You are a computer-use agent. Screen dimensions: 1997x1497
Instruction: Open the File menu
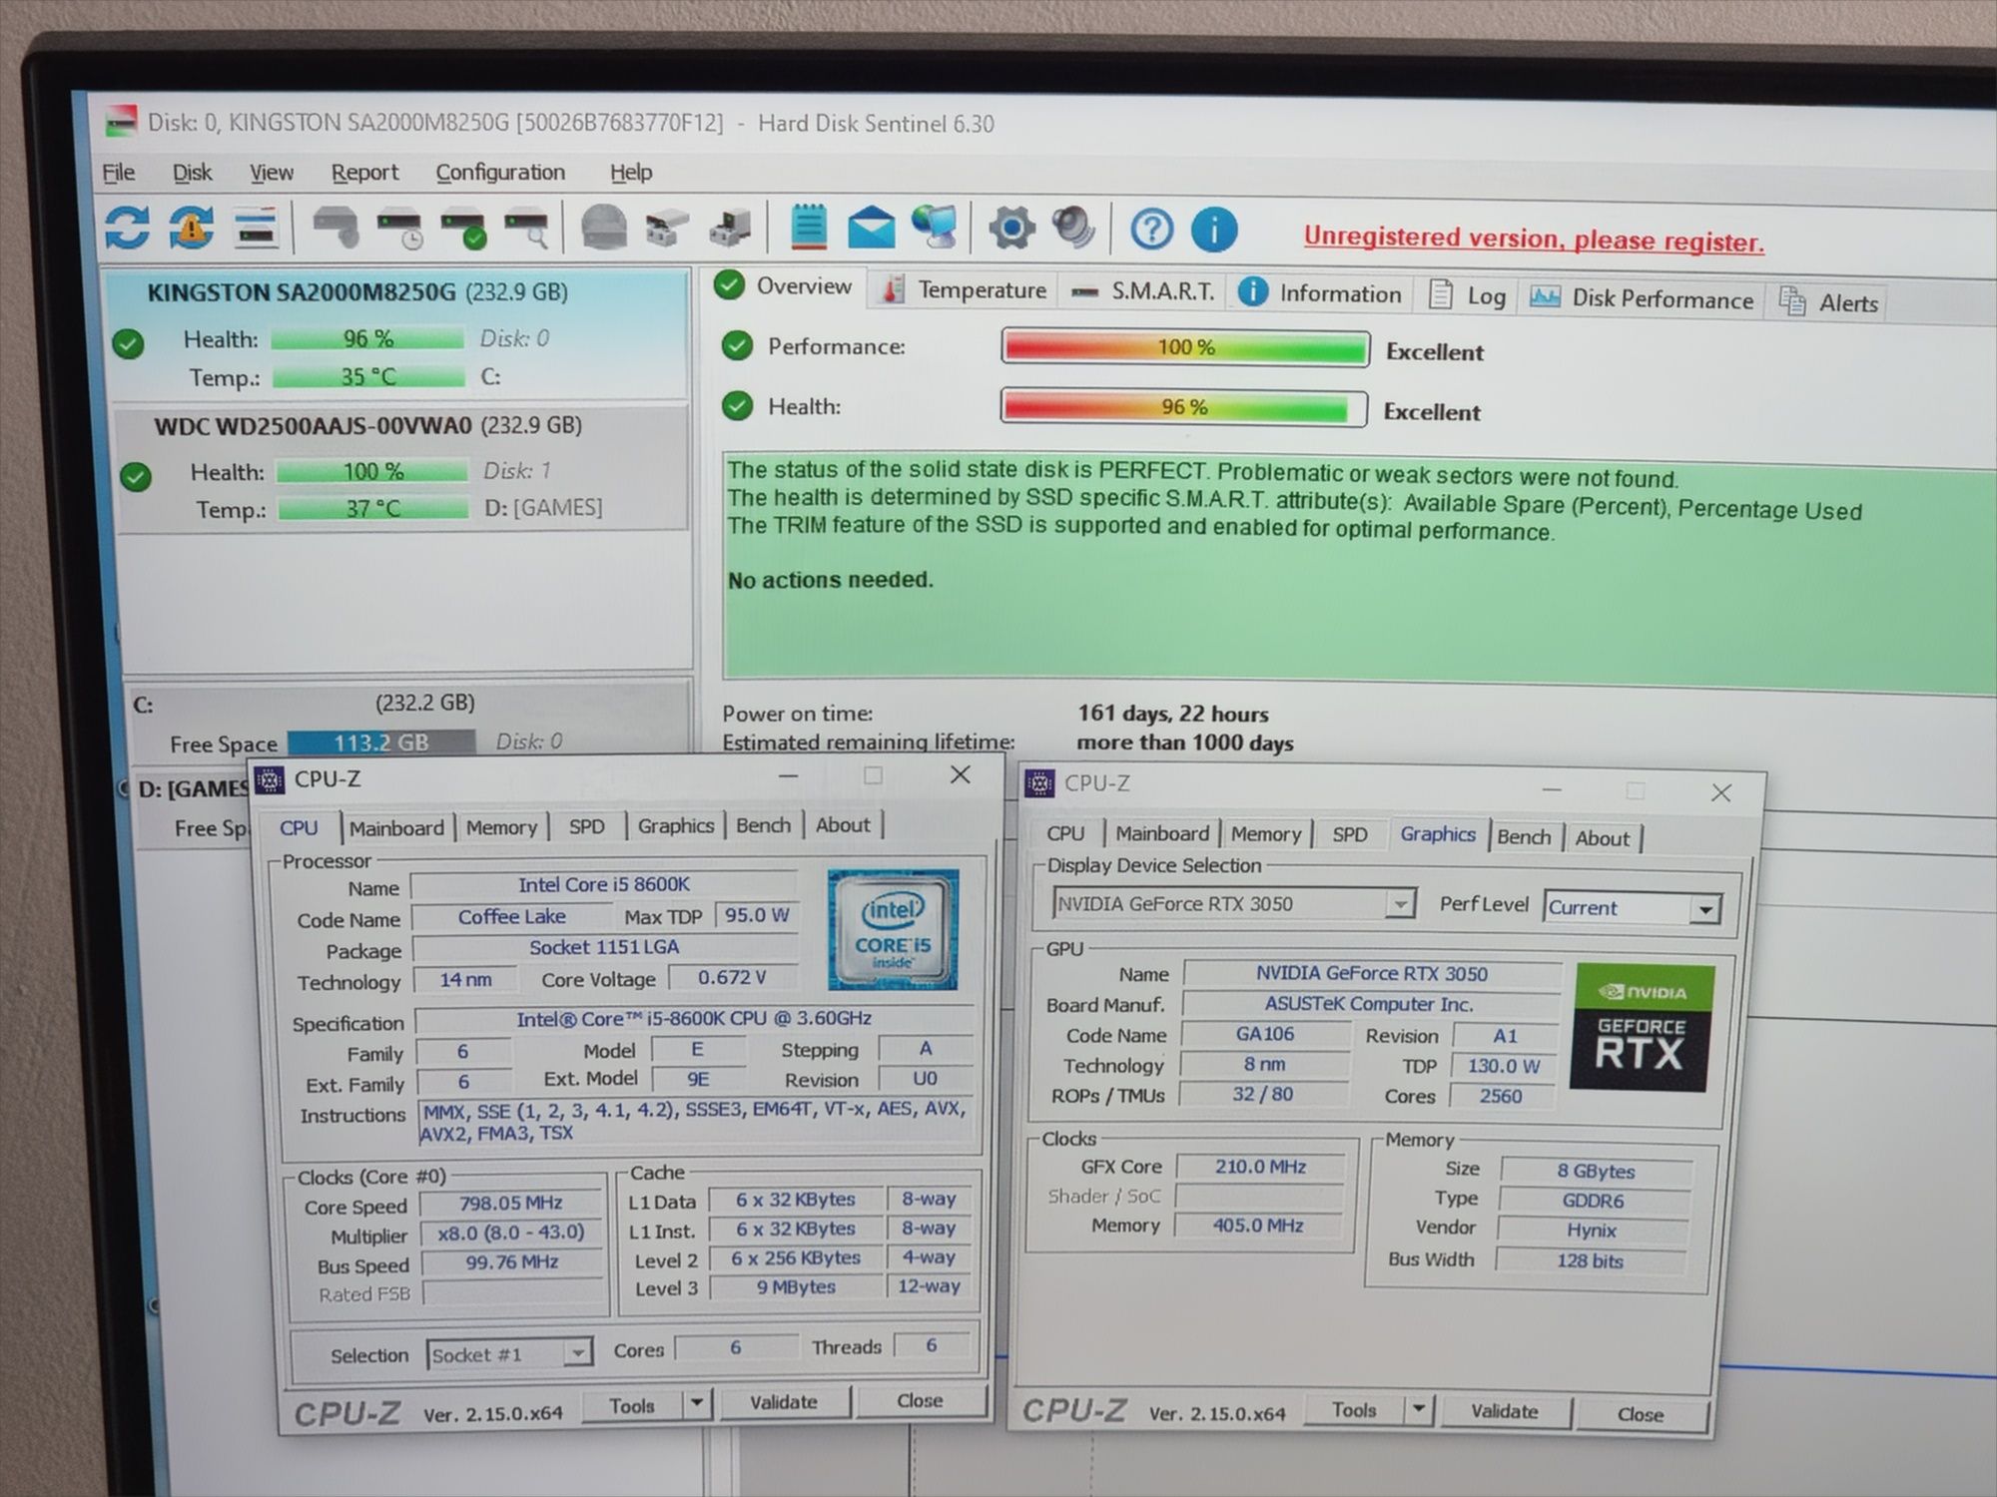pos(119,173)
